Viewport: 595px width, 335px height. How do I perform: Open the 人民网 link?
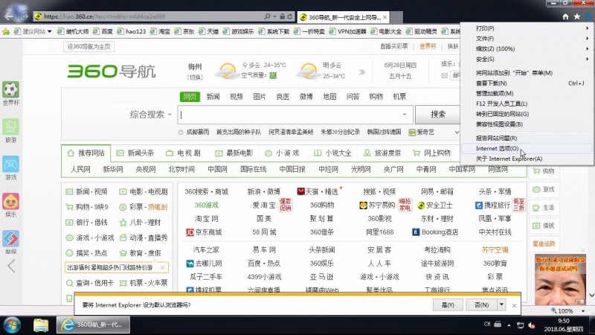pyautogui.click(x=80, y=170)
